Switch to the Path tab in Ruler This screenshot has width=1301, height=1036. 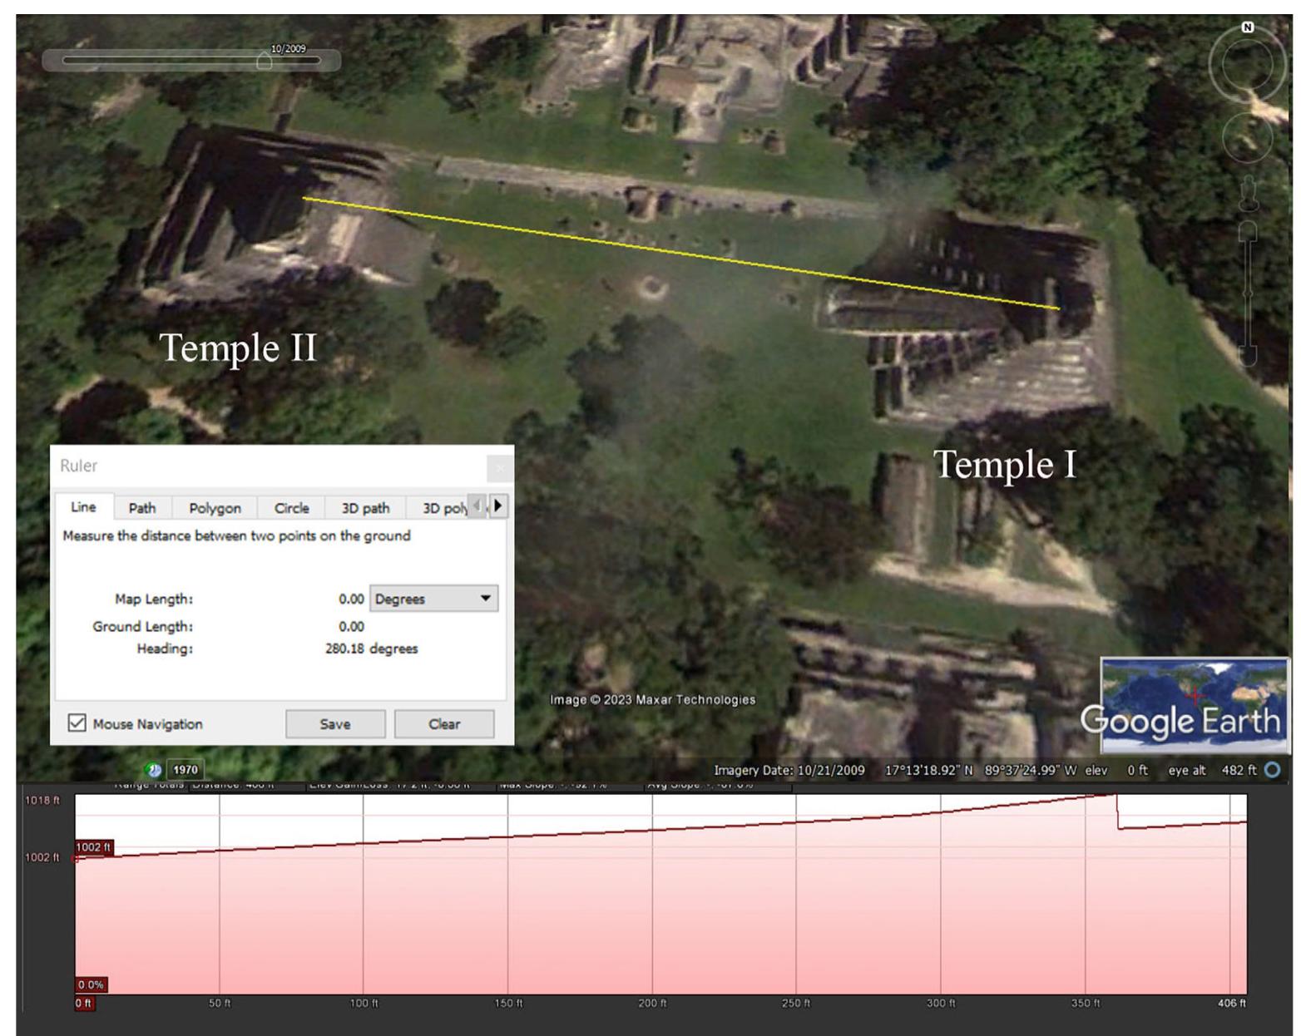coord(142,508)
